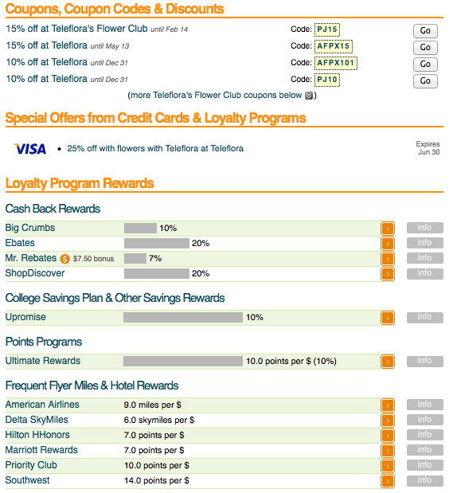This screenshot has width=453, height=493.
Task: Open the Upromise link
Action: click(x=25, y=317)
